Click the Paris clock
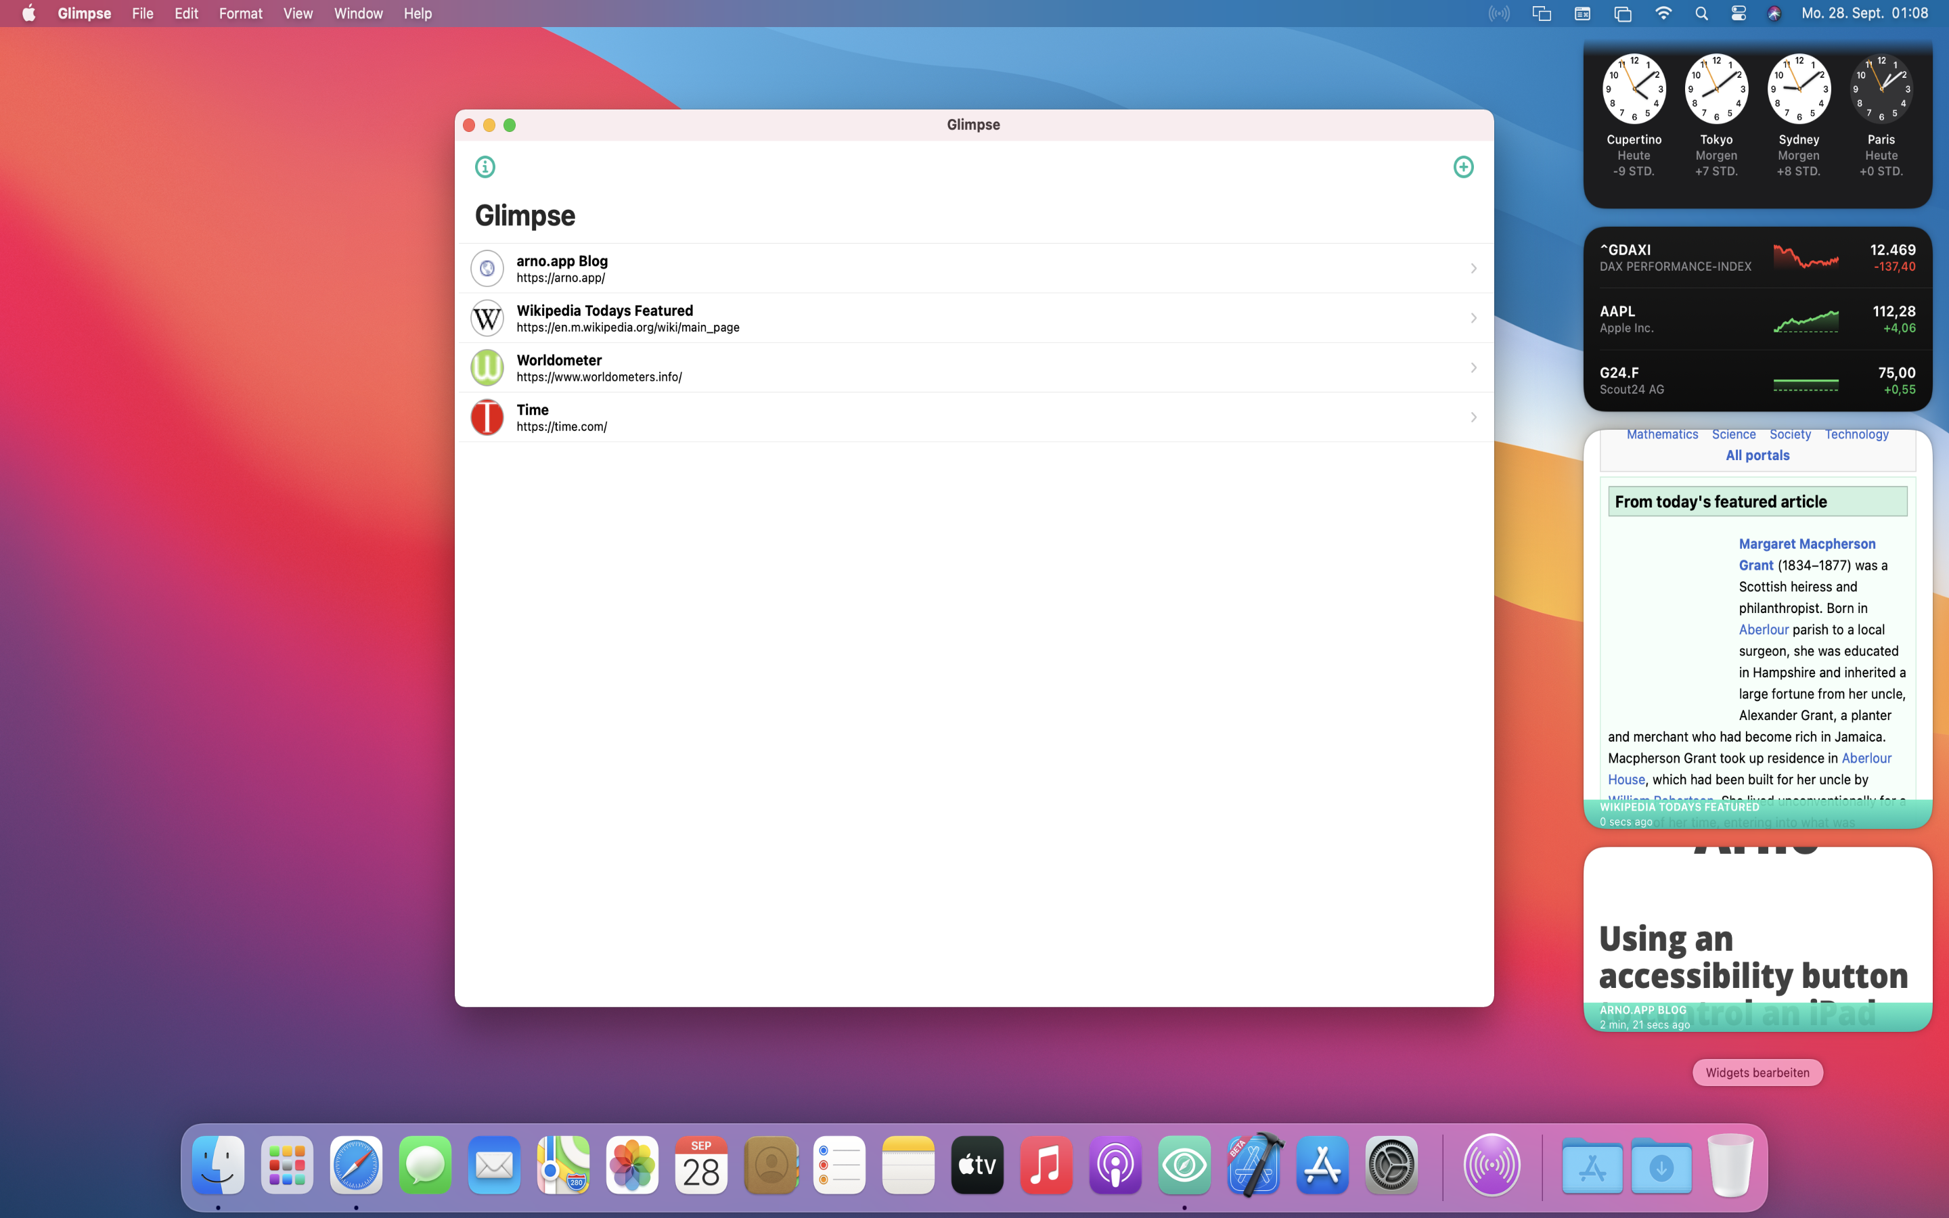Viewport: 1949px width, 1218px height. pos(1881,89)
